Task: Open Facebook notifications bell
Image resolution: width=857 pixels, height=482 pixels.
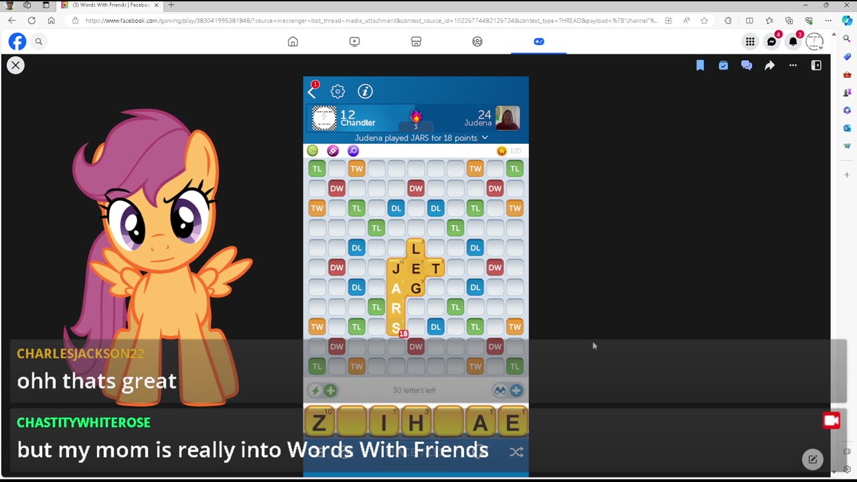Action: (x=793, y=42)
